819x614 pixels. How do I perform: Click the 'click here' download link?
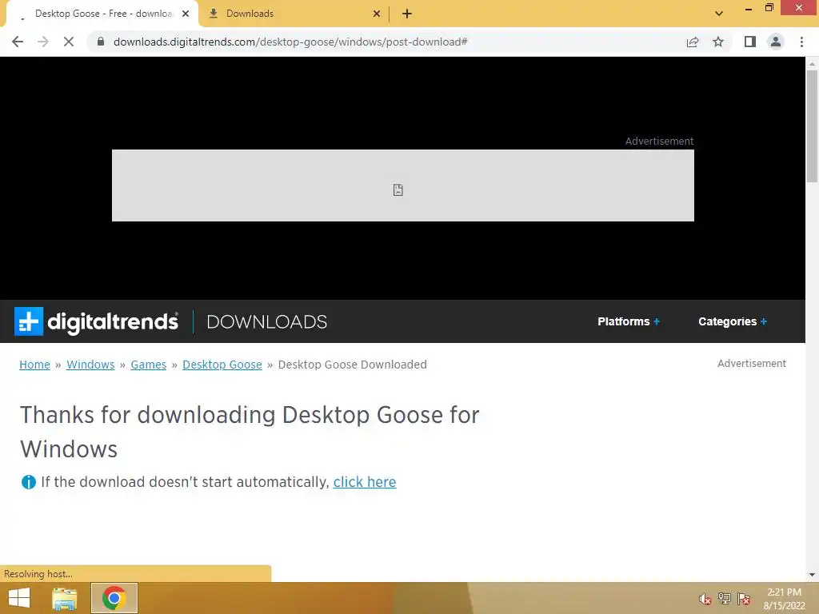point(365,482)
